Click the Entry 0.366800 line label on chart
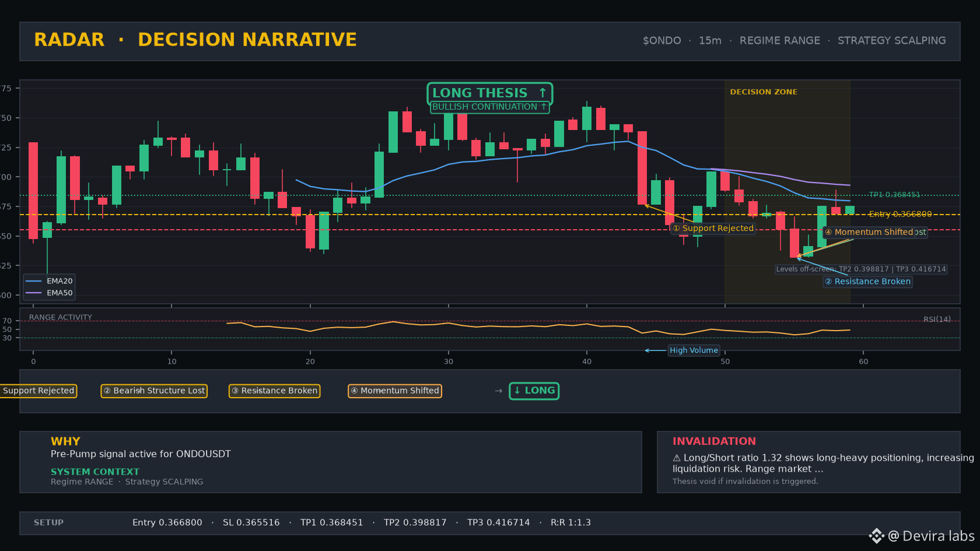The height and width of the screenshot is (551, 980). (x=900, y=214)
